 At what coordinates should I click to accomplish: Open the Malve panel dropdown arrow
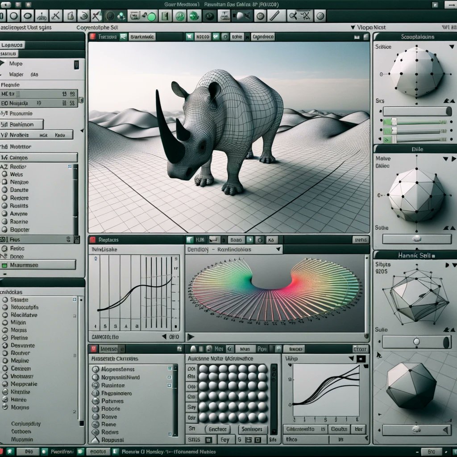point(445,159)
